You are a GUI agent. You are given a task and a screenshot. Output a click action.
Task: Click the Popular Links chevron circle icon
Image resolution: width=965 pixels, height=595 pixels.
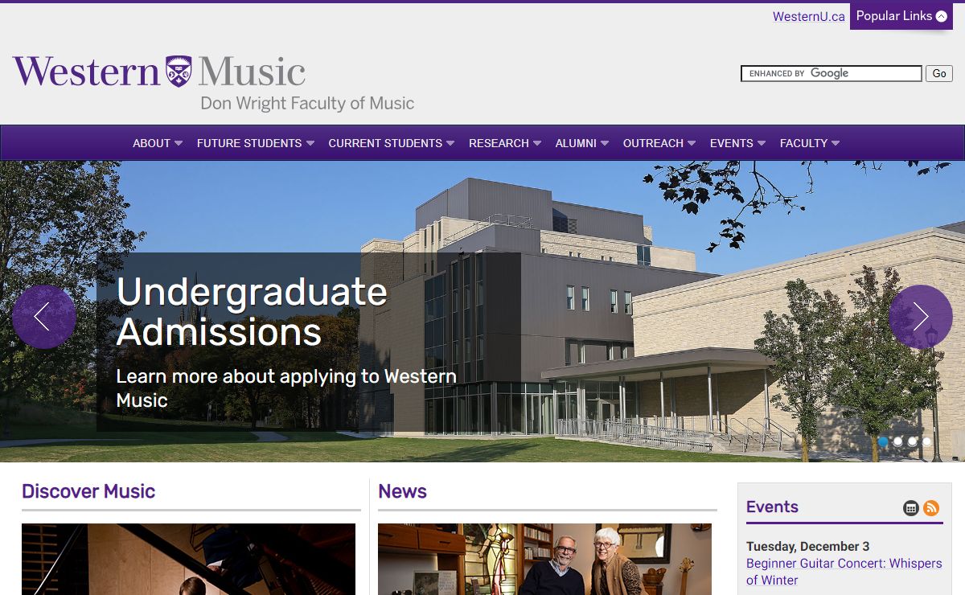pyautogui.click(x=942, y=16)
